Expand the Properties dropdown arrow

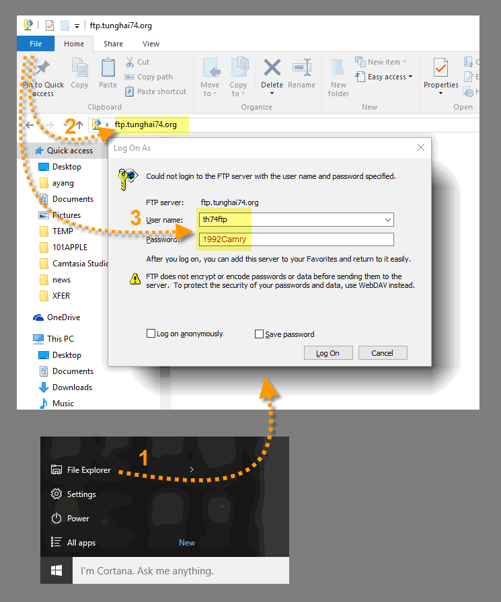click(x=440, y=93)
